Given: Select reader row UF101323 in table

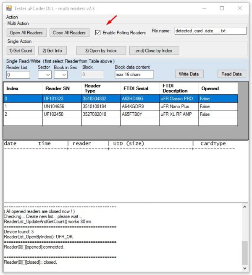Looking at the screenshot, I should click(57, 99).
